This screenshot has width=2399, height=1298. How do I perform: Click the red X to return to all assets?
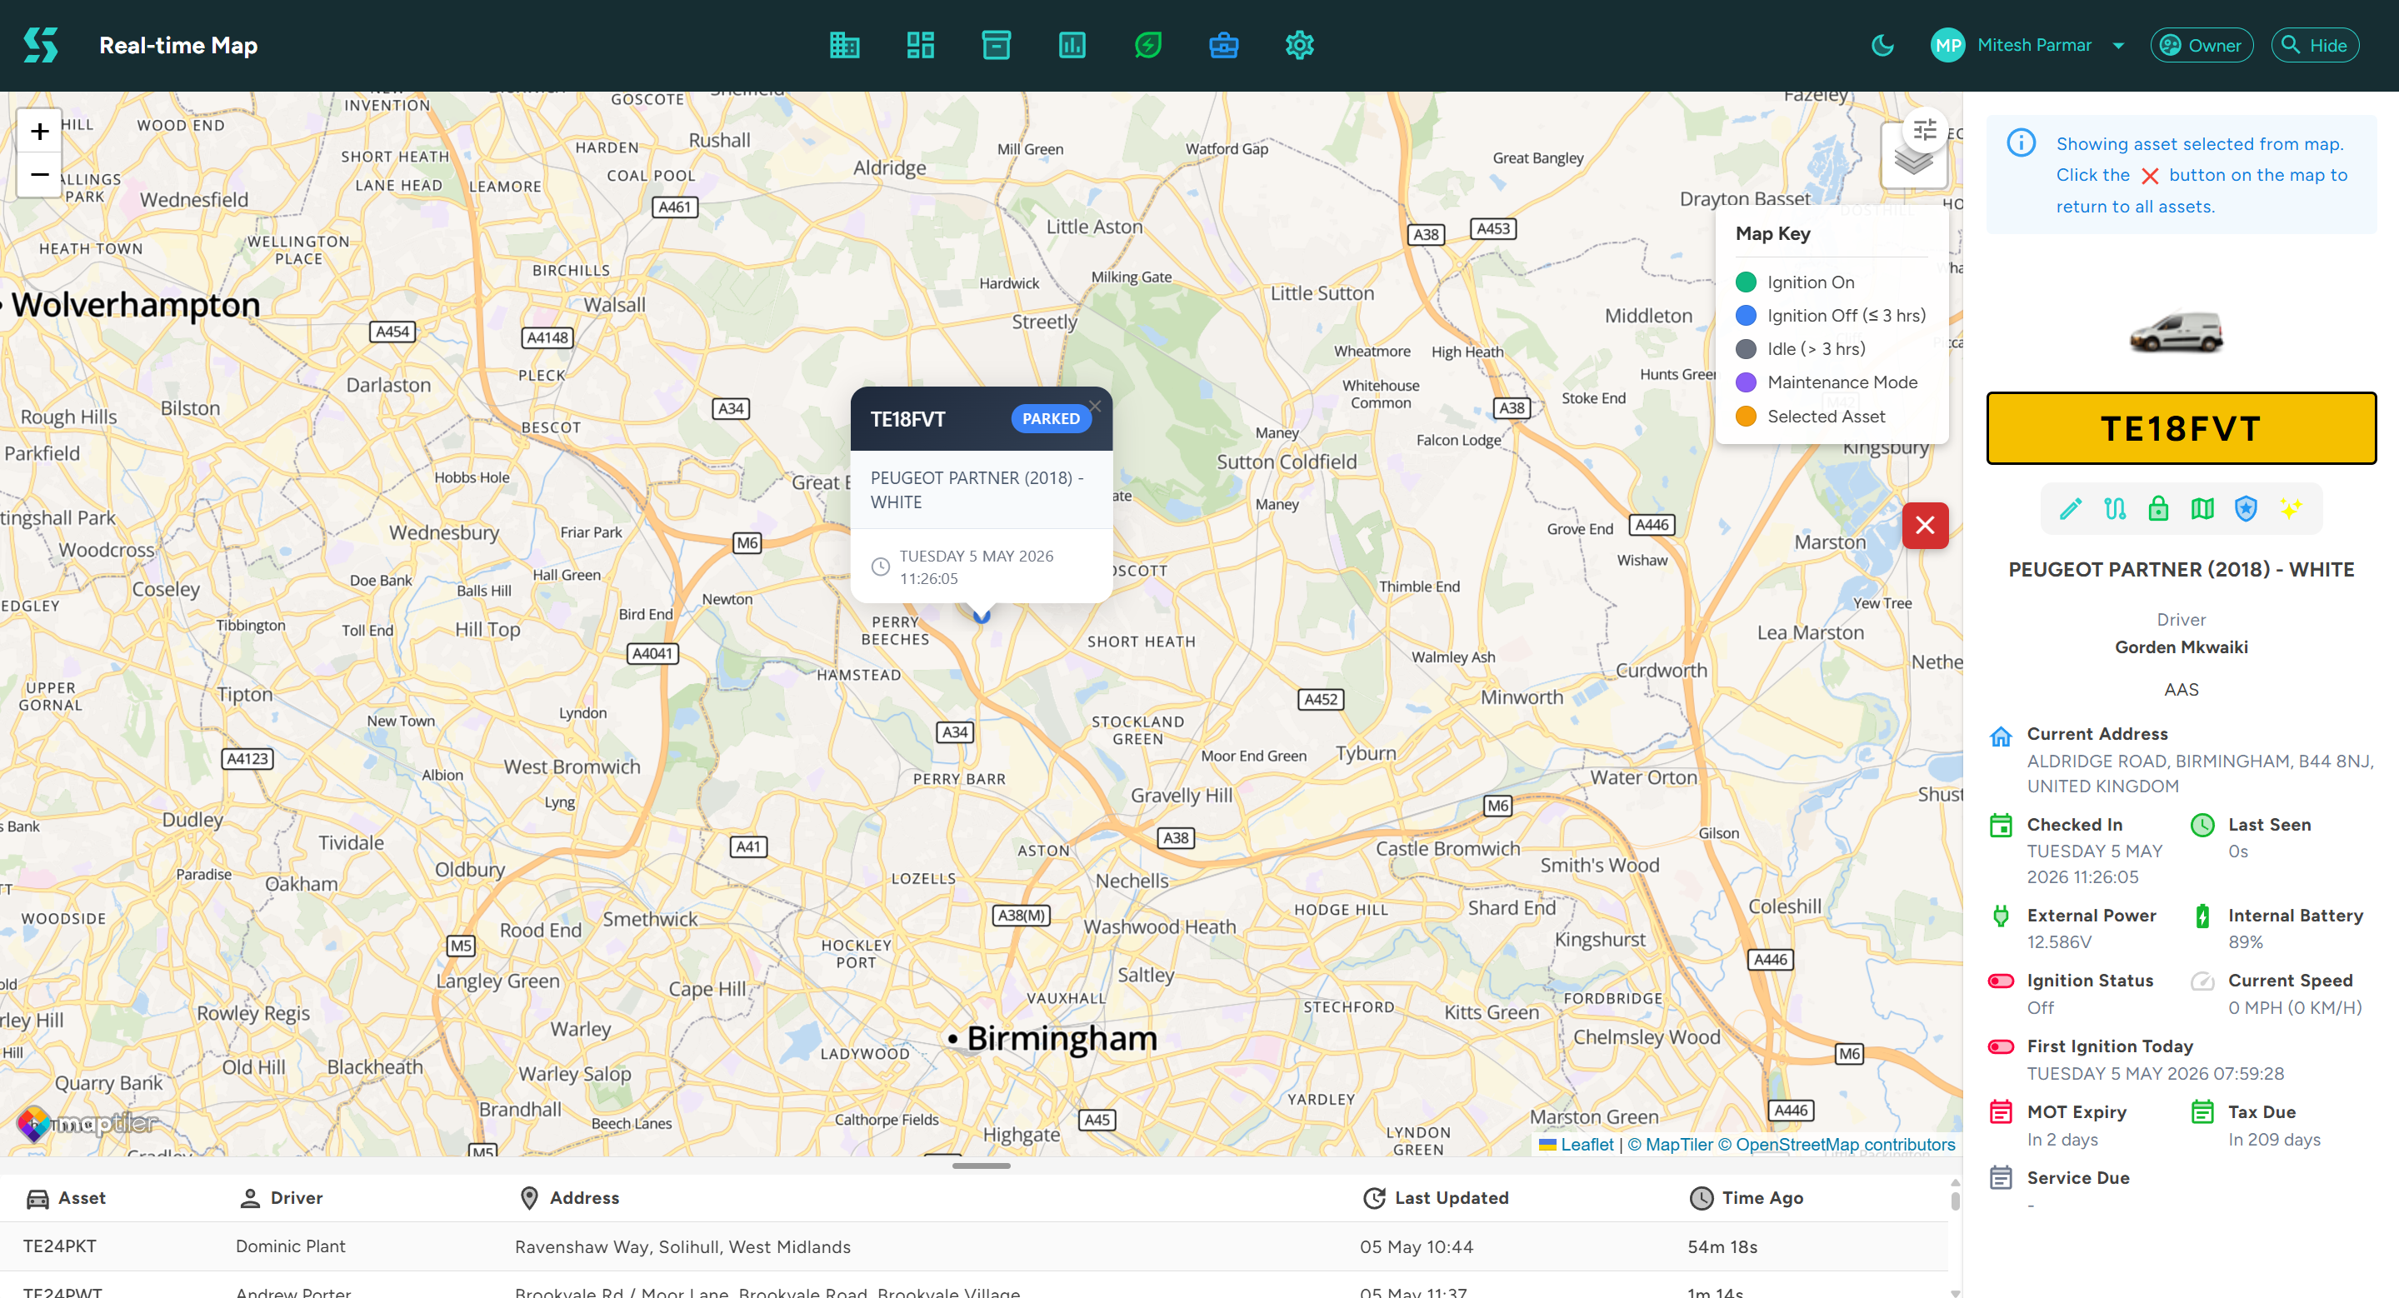[x=1925, y=525]
